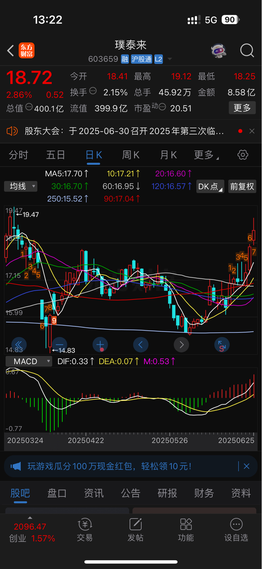Open 功能 functions grid icon
This screenshot has width=262, height=569.
186,530
